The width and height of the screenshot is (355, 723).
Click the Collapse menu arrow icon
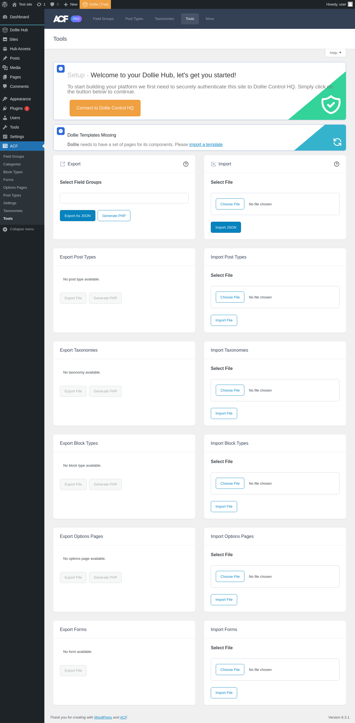coord(5,229)
